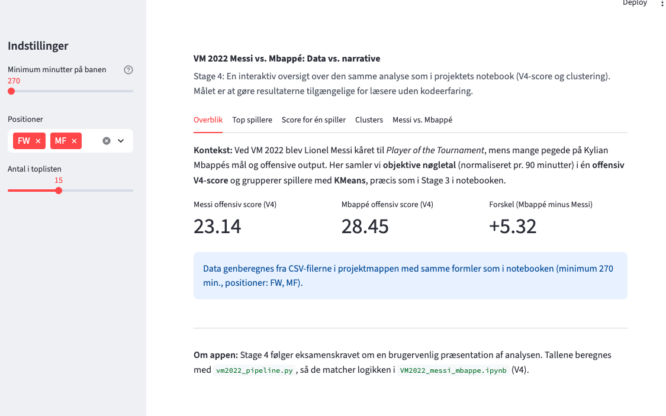Screen dimensions: 666x416
Task: Go to the Clusters tab
Action: (369, 120)
